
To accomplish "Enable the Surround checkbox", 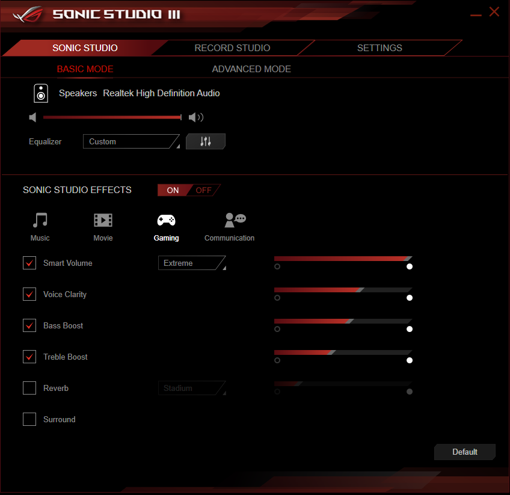I will 29,419.
